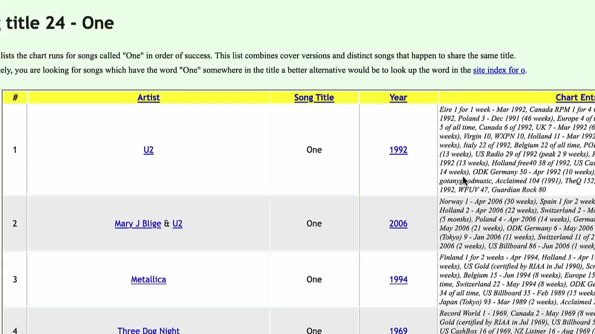595x334 pixels.
Task: Click chart entries text starting 'Eire 1 for 1 week'
Action: click(x=517, y=149)
